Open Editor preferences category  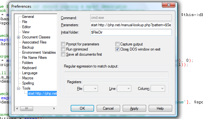pyautogui.click(x=27, y=27)
